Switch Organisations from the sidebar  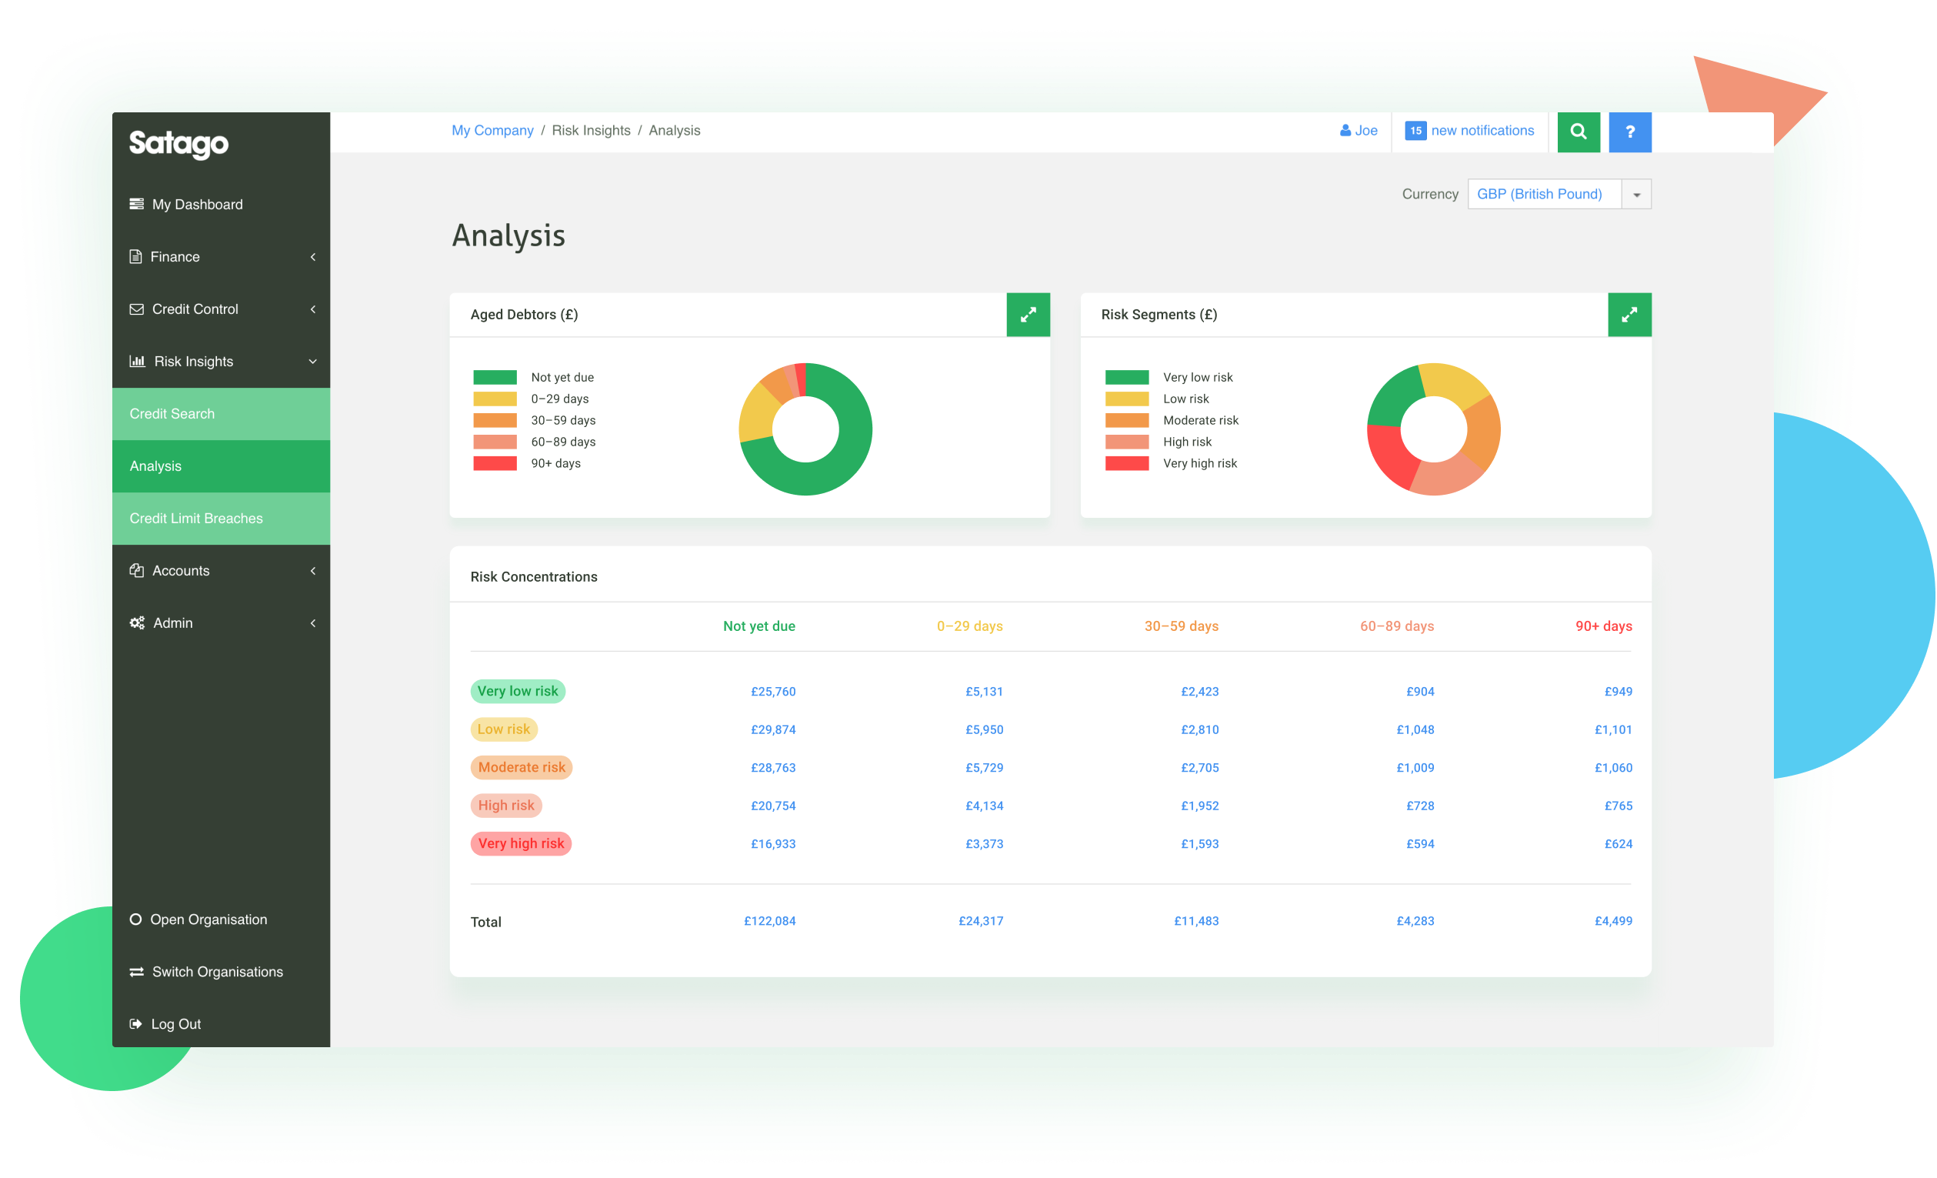(x=217, y=971)
